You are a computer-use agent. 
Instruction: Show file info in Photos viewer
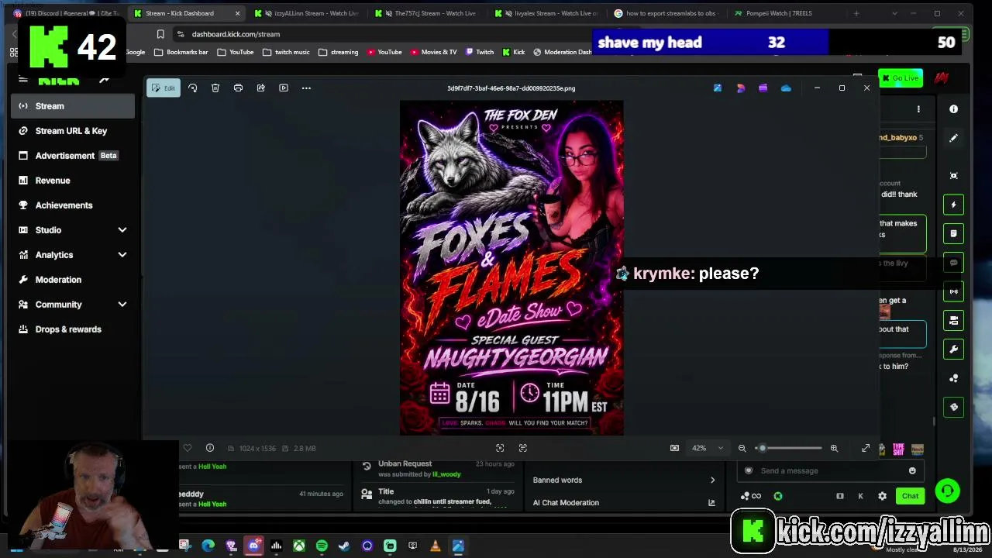tap(210, 448)
